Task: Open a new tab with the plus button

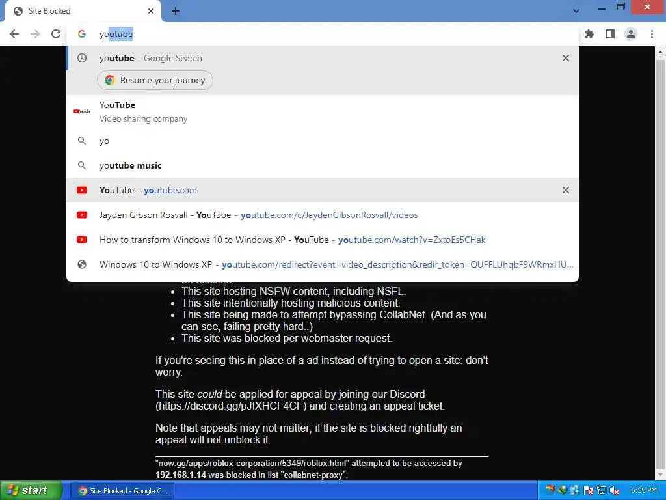Action: tap(176, 11)
